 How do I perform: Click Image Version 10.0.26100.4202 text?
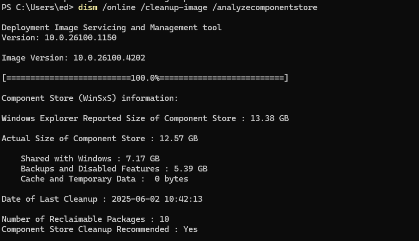click(73, 58)
